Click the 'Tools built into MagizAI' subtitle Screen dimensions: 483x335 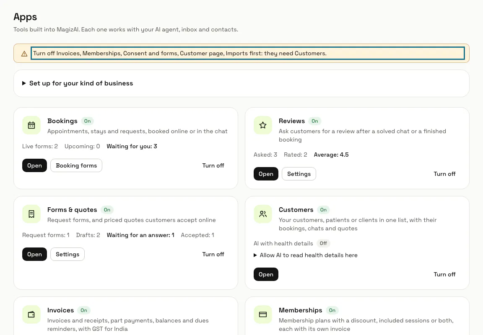[x=126, y=30]
